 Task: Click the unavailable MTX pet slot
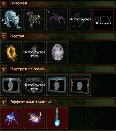click(103, 19)
